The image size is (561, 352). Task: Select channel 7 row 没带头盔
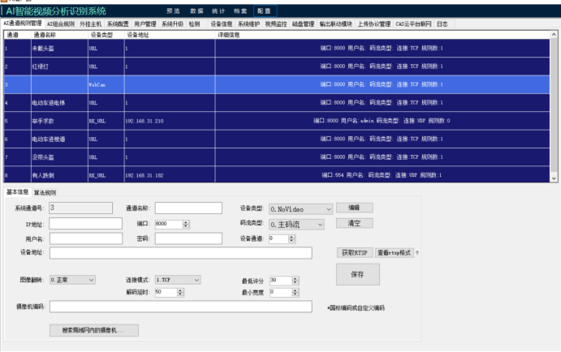coord(277,157)
